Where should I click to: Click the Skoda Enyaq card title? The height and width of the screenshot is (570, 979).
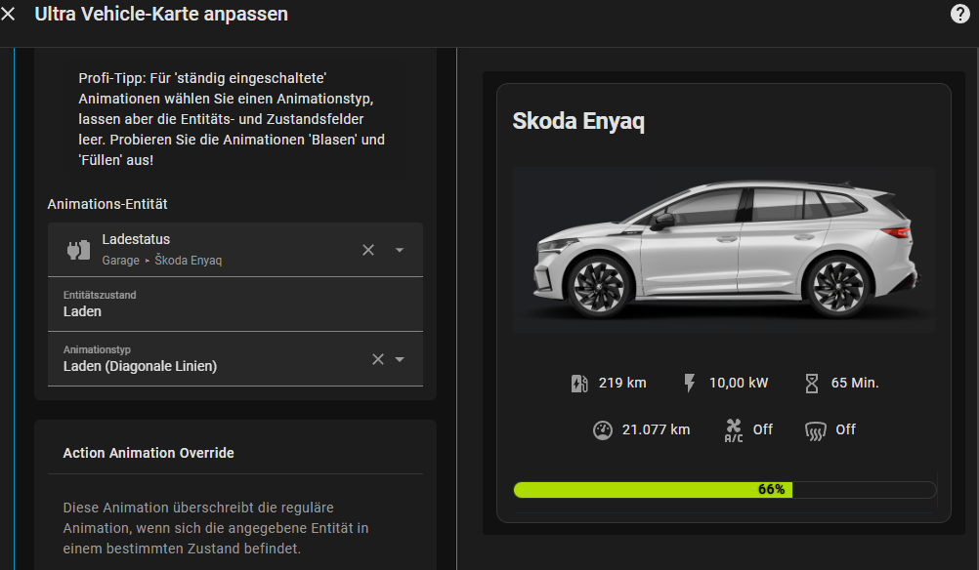(x=578, y=121)
